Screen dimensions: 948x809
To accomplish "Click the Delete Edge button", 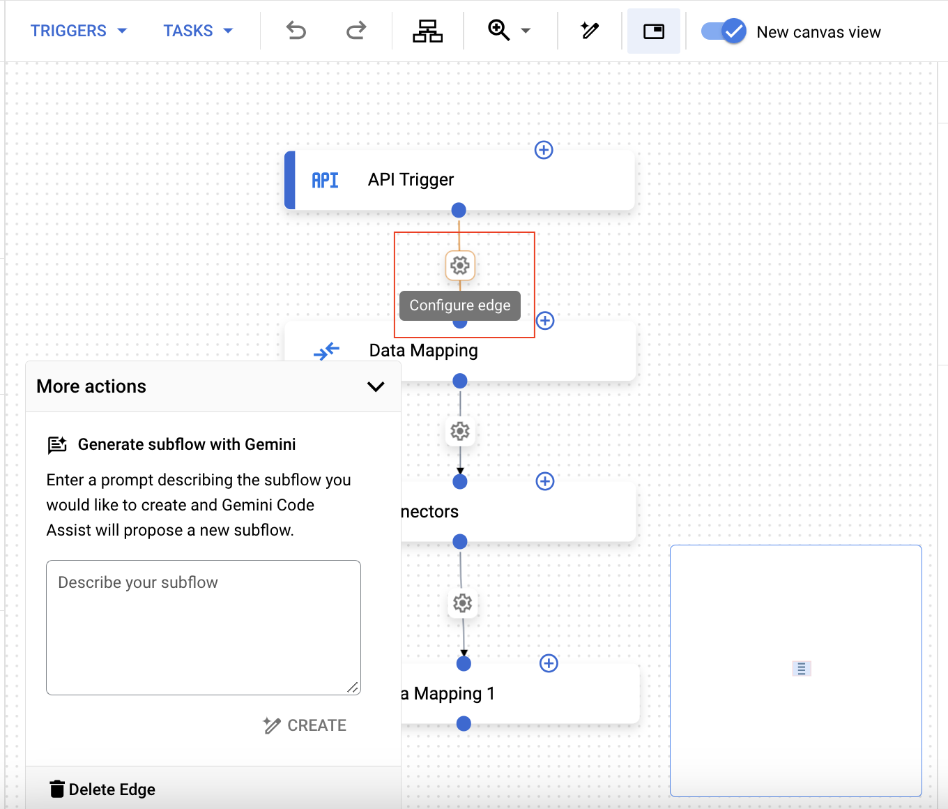I will (x=102, y=789).
